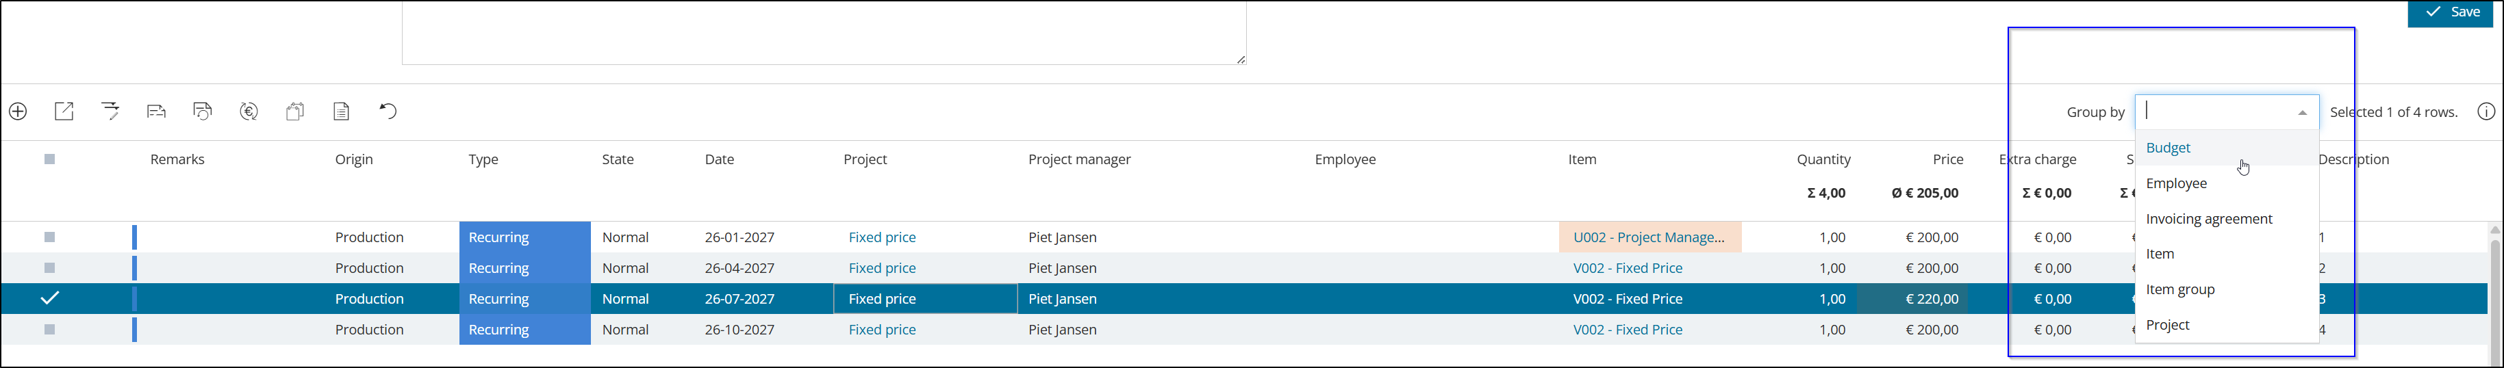Check the row dated 26-01-2027
The height and width of the screenshot is (368, 2504).
(49, 237)
